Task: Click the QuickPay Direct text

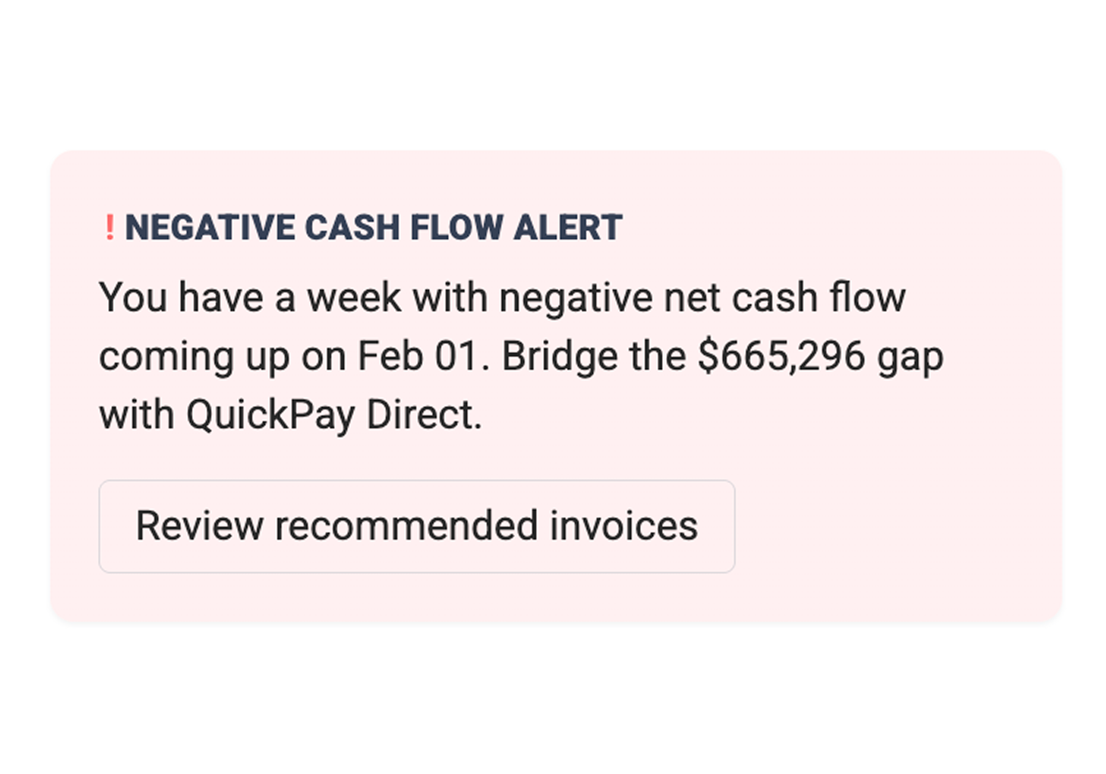Action: point(333,415)
